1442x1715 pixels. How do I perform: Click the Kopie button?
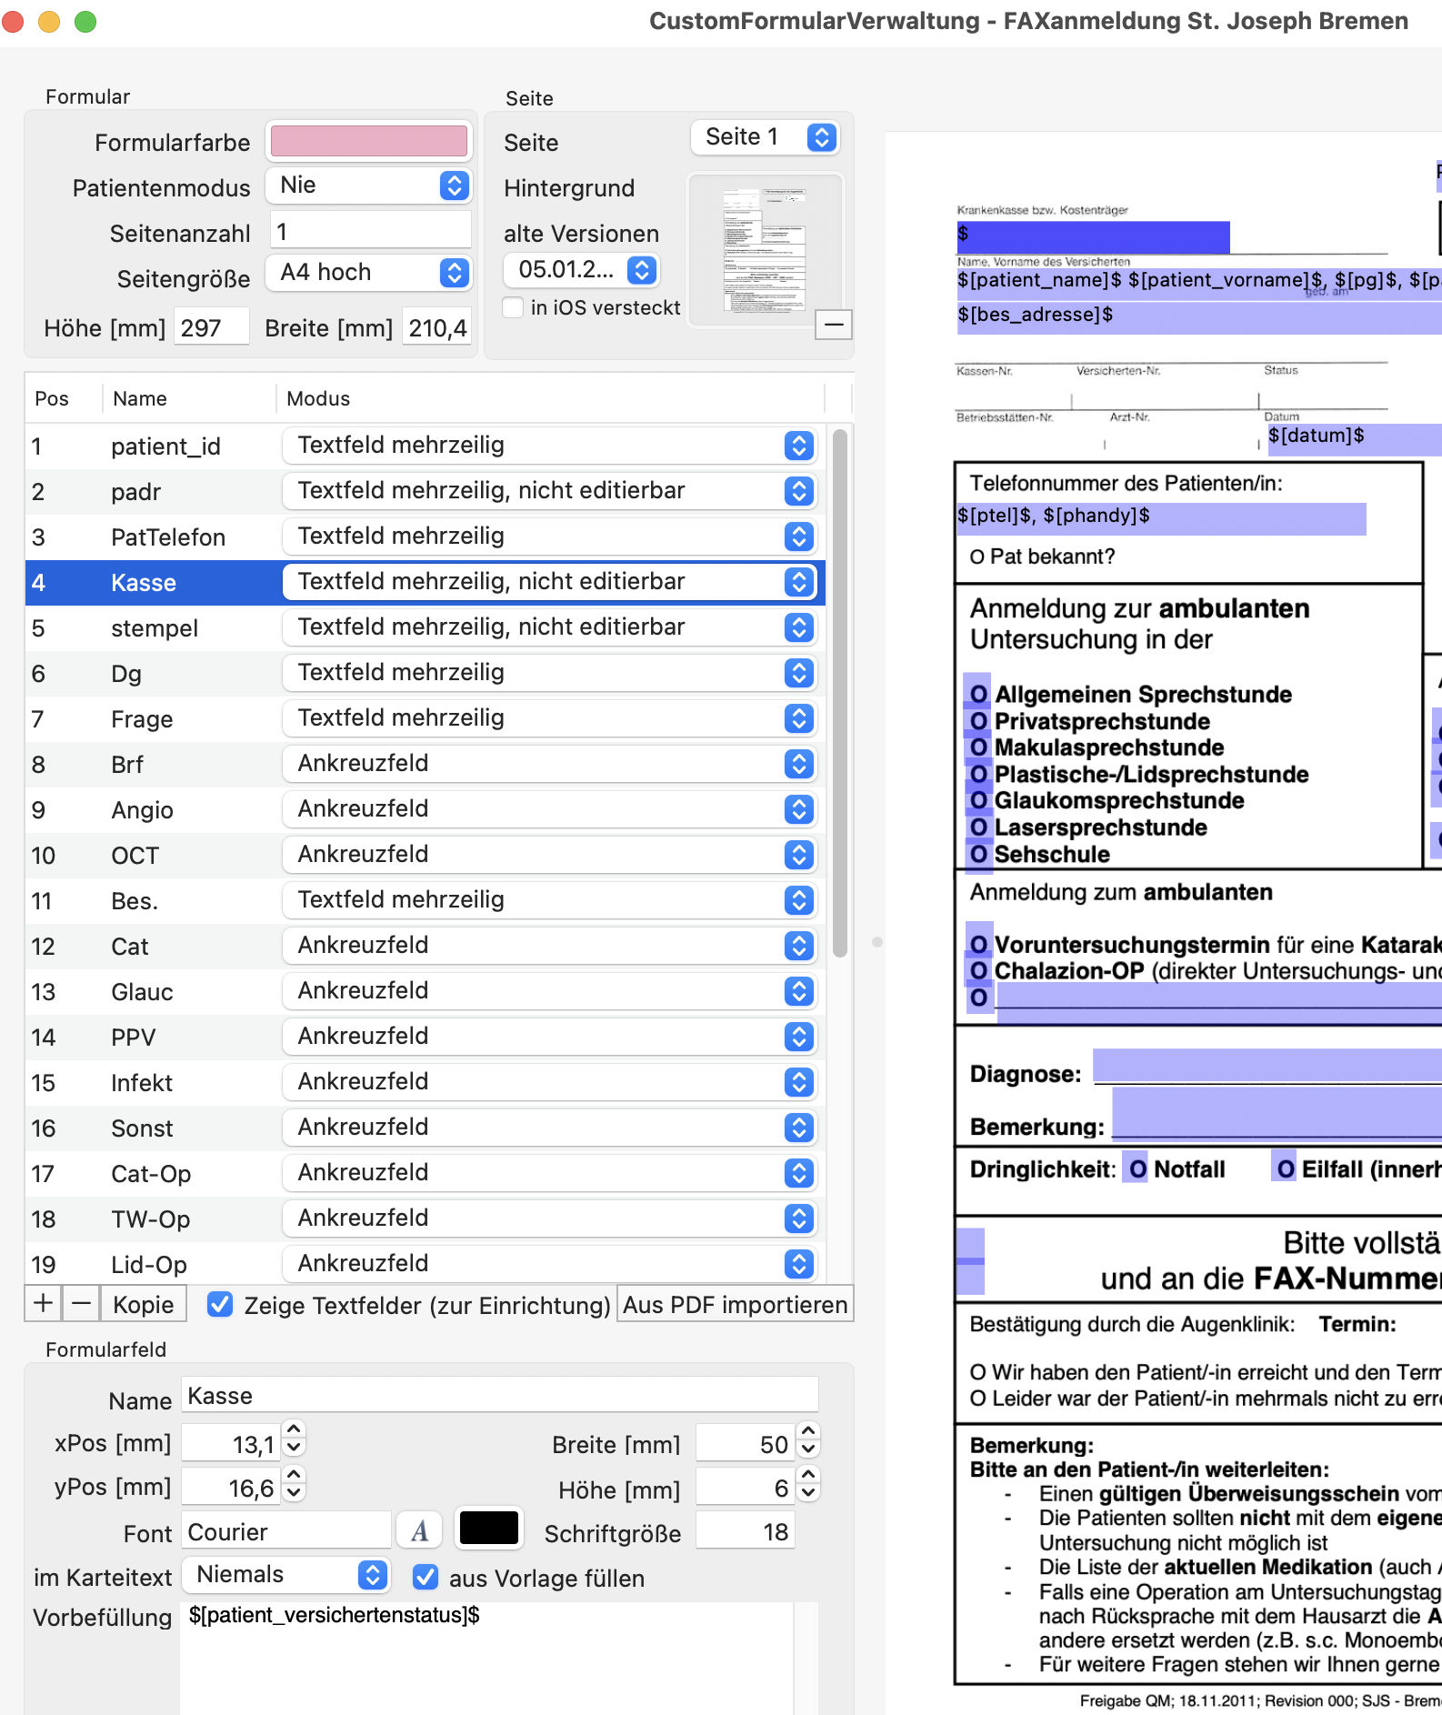pos(144,1303)
